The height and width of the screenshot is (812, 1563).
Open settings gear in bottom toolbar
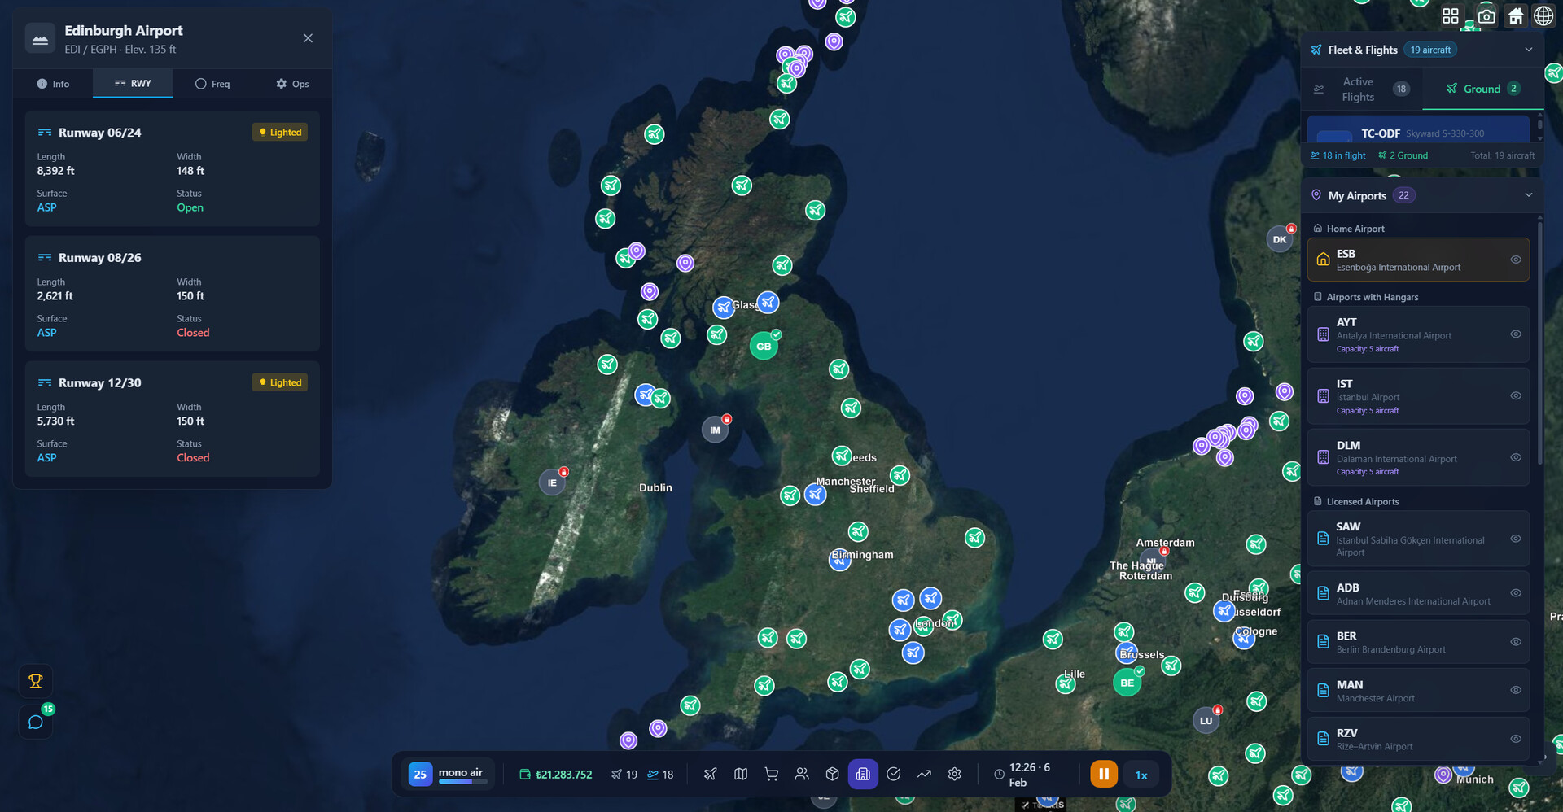click(x=954, y=774)
